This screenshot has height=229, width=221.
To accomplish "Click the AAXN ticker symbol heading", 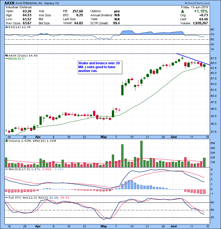I will point(9,3).
